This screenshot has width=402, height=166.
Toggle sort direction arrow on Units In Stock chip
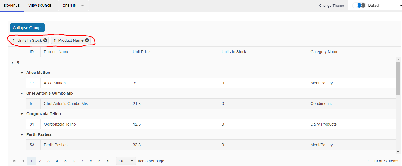[14, 40]
